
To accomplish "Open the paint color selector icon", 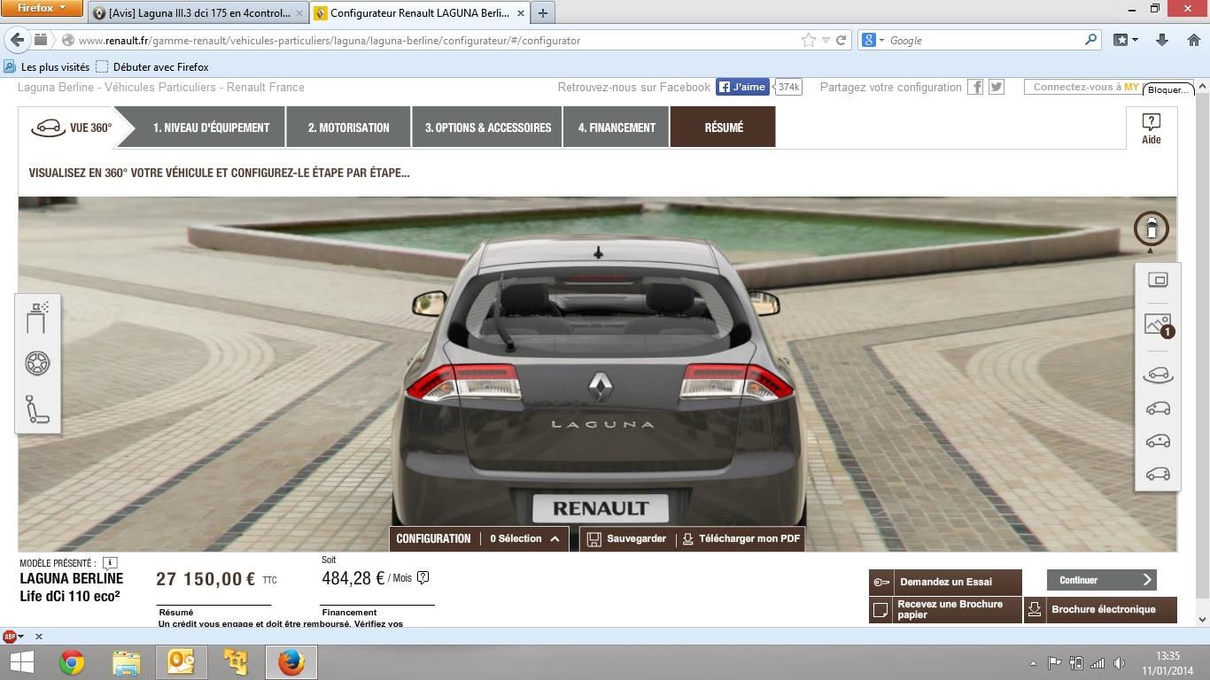I will [37, 318].
